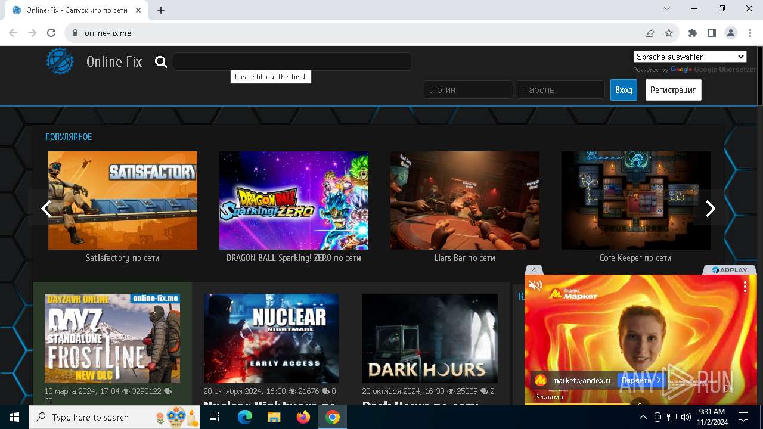Open Sprache auswählen language dropdown
Screen dimensions: 763x429
click(690, 57)
